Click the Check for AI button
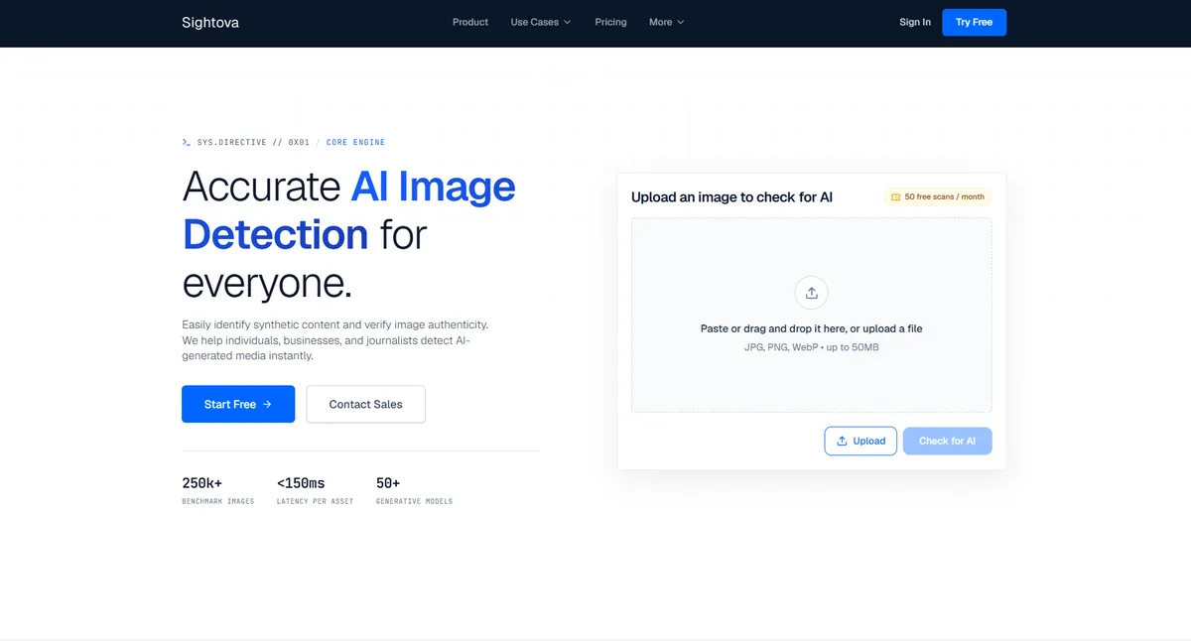The height and width of the screenshot is (641, 1191). coord(947,441)
